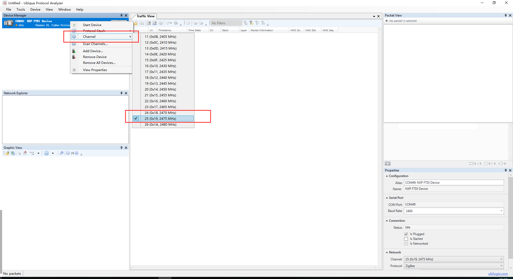Choose Scan Channels from context menu
The image size is (513, 279).
(95, 44)
